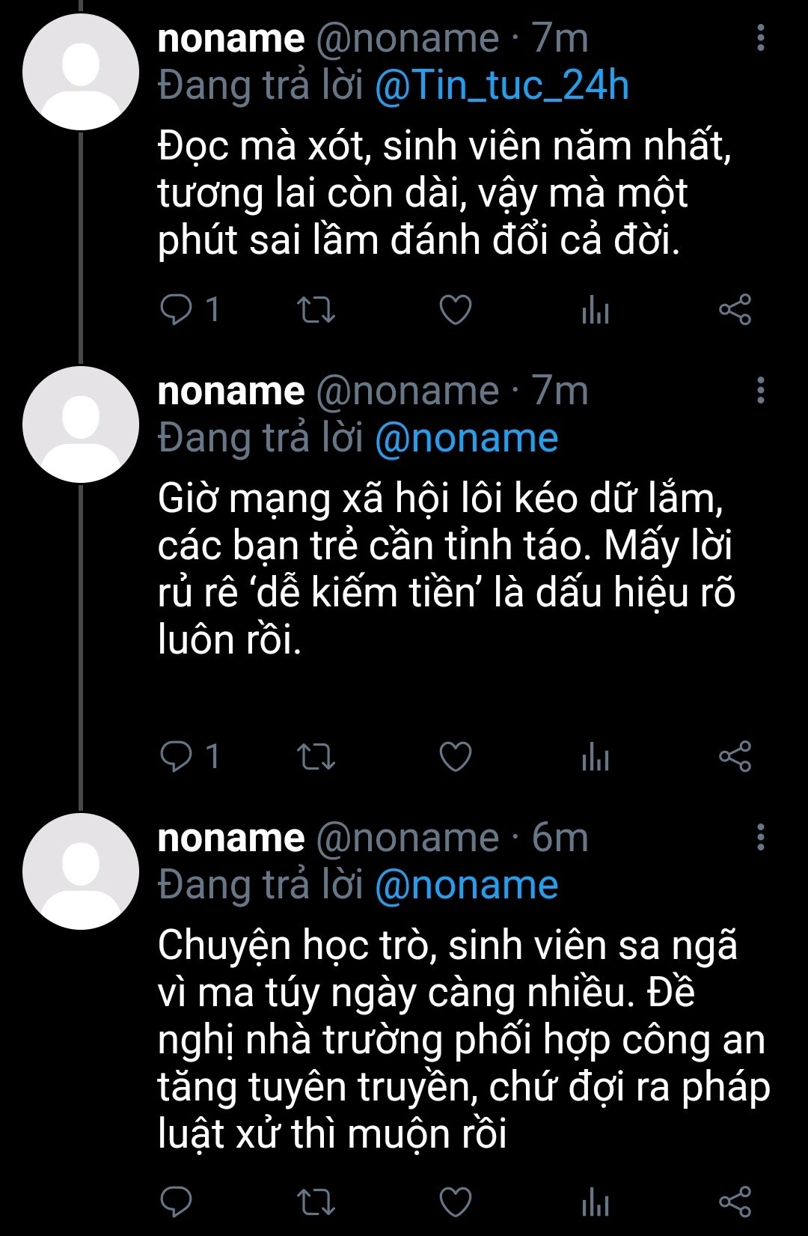Reply to the 'Đọc mà xót' tweet

[x=177, y=309]
